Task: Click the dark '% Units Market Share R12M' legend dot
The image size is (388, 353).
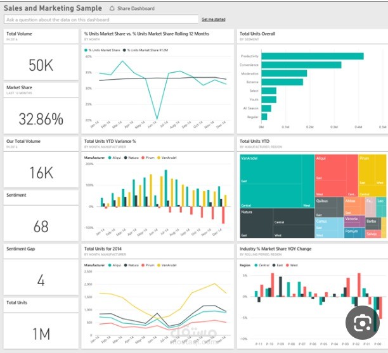Action: 124,50
